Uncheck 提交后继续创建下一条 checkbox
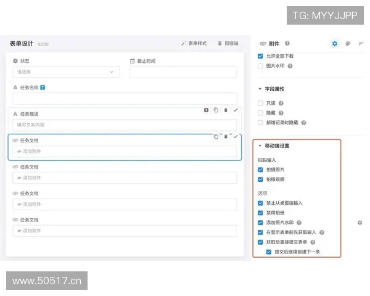 (269, 252)
